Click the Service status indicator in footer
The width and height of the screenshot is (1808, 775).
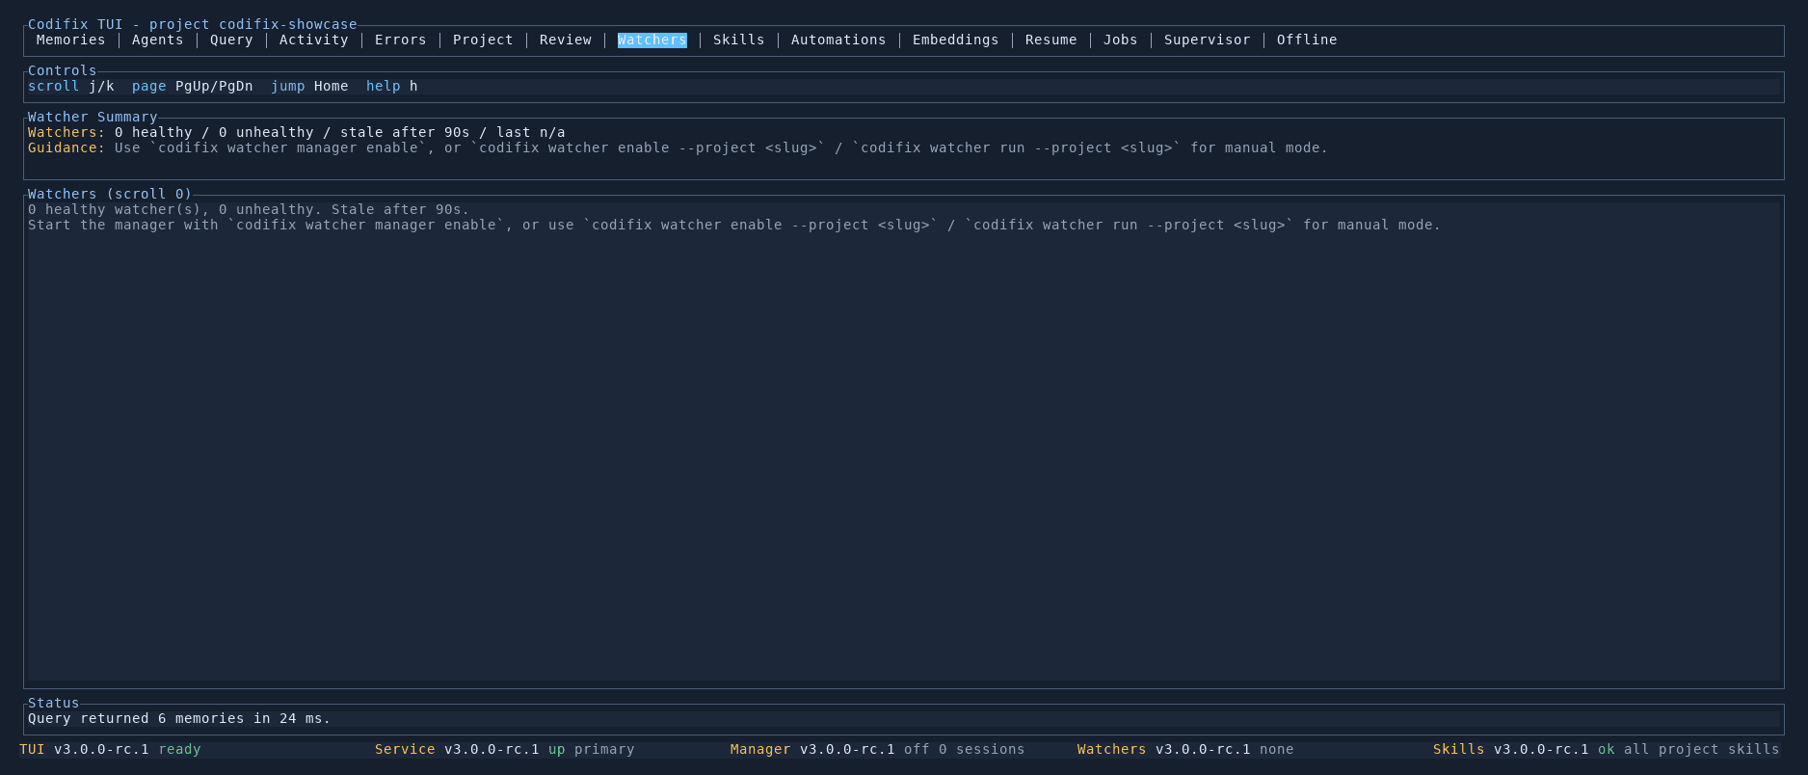point(505,749)
